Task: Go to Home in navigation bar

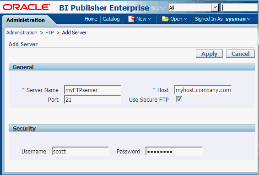Action: click(91, 19)
